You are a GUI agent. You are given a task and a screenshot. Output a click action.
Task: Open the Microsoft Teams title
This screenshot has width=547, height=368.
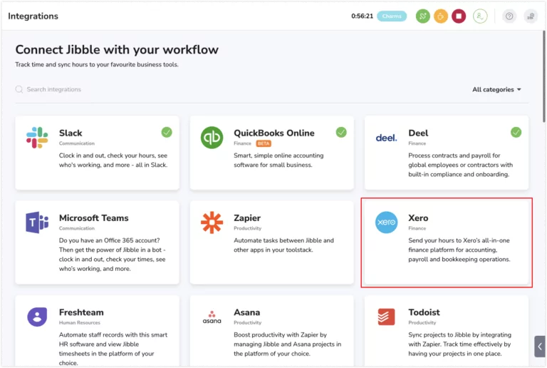(93, 218)
